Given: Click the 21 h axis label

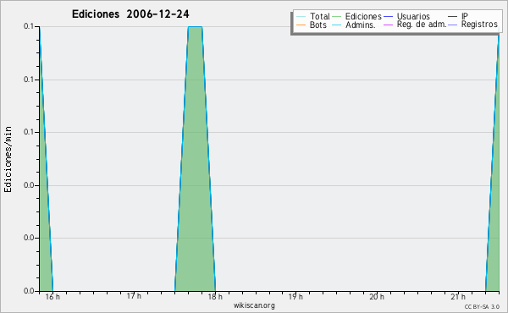Looking at the screenshot, I should tap(458, 297).
